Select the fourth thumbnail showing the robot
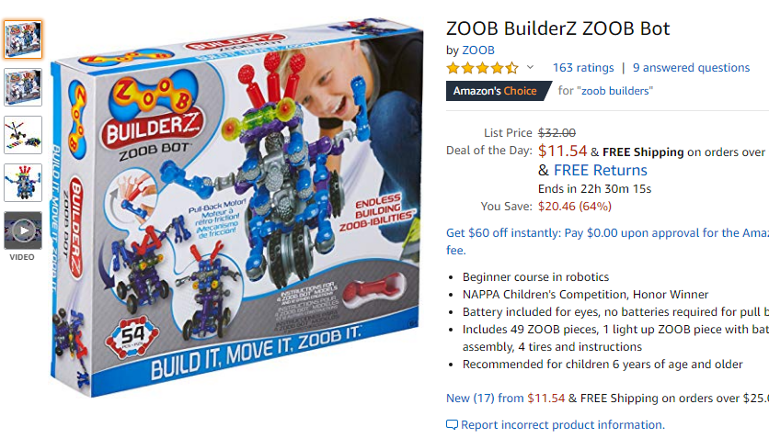Image resolution: width=769 pixels, height=438 pixels. point(23,183)
